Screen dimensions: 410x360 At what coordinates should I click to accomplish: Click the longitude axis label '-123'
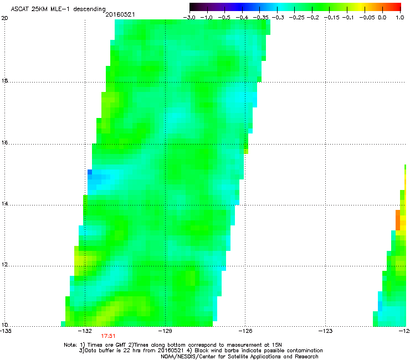tap(326, 331)
